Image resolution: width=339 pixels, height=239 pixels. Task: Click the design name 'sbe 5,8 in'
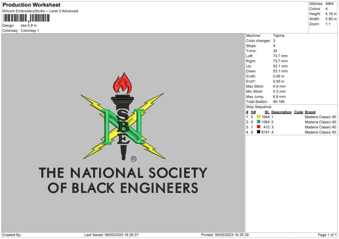[29, 25]
